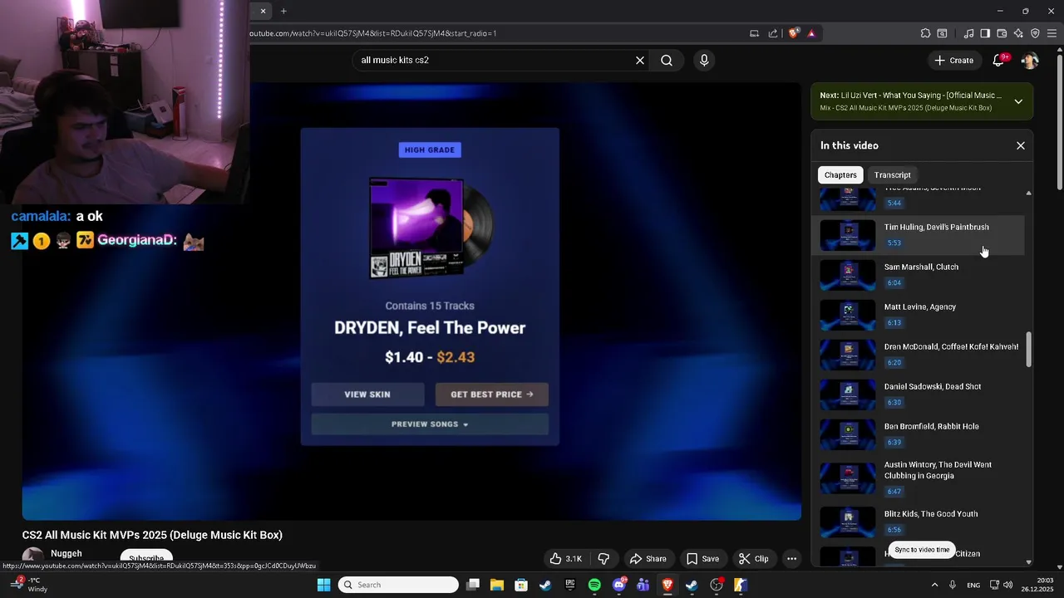Jump to Blitz Kids, The Good Youth chapter

tap(919, 521)
